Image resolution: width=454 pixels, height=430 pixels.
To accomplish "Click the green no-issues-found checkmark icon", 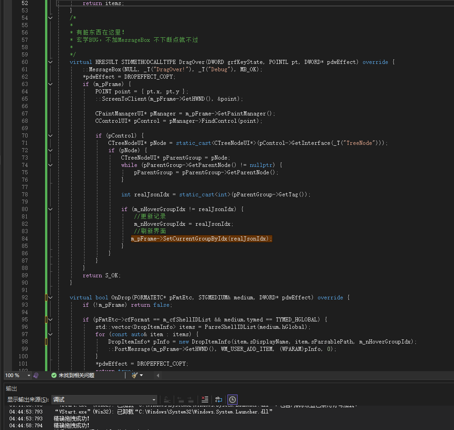I will tap(54, 376).
